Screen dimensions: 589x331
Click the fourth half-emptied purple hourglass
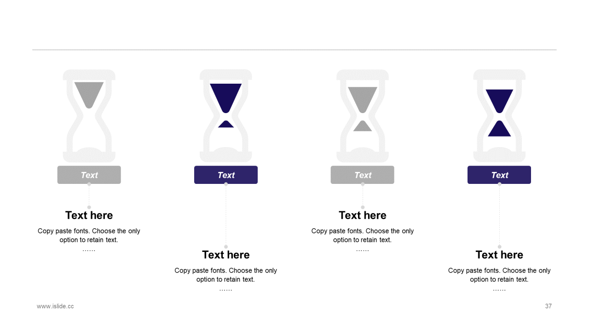[499, 116]
